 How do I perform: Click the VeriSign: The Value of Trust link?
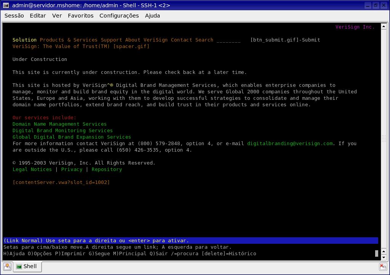pos(61,46)
